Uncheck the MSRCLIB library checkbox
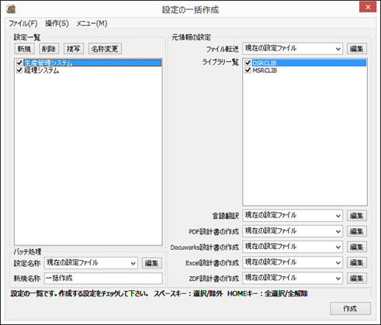Image resolution: width=381 pixels, height=325 pixels. click(248, 71)
